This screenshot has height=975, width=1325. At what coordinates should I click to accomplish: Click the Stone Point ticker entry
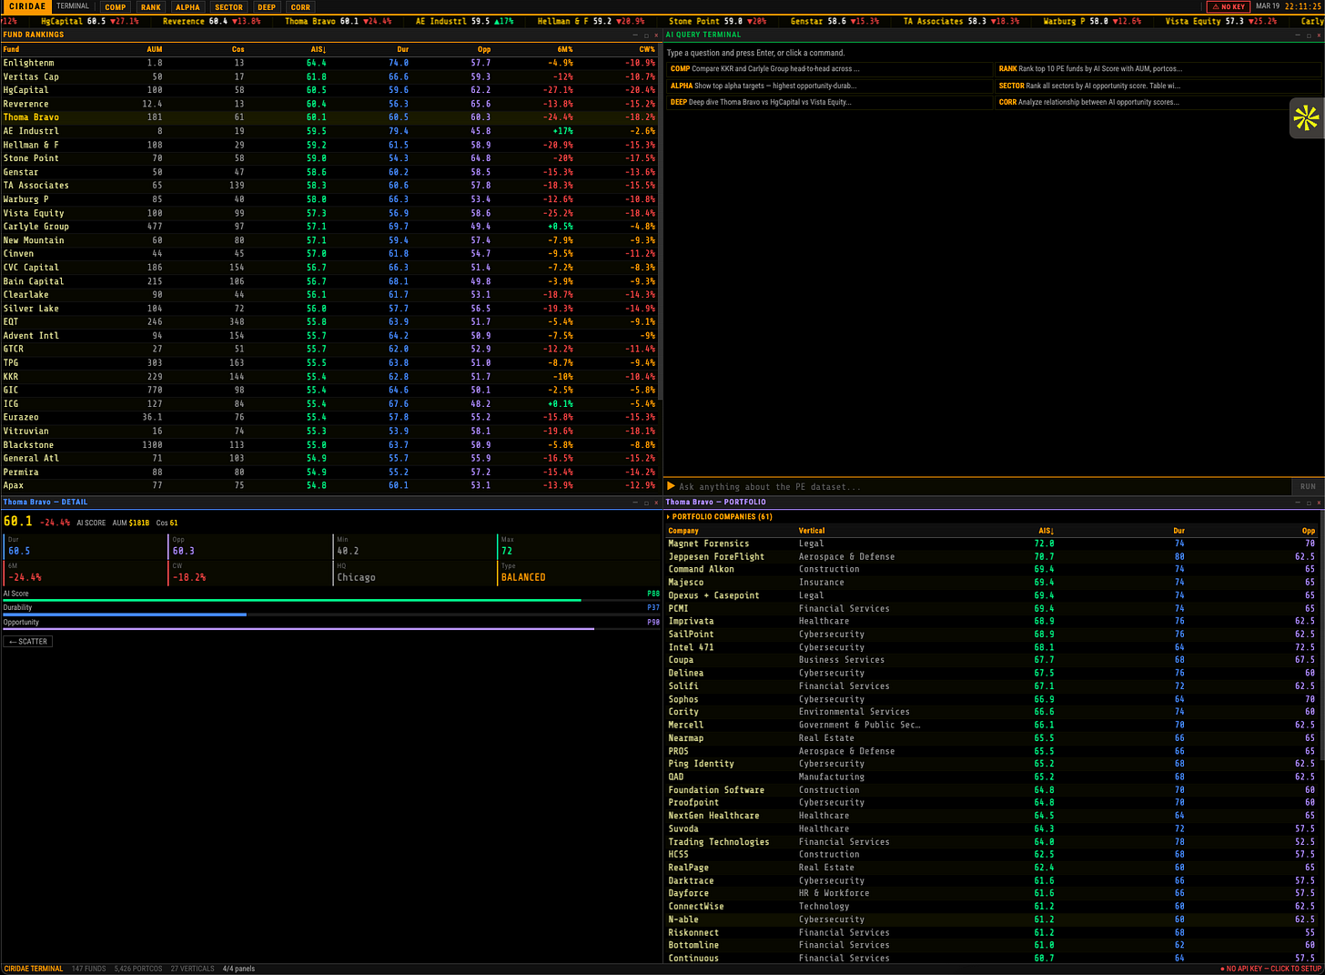click(717, 21)
